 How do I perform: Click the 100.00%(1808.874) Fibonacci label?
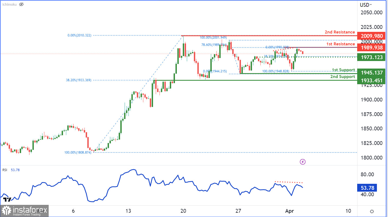78,152
